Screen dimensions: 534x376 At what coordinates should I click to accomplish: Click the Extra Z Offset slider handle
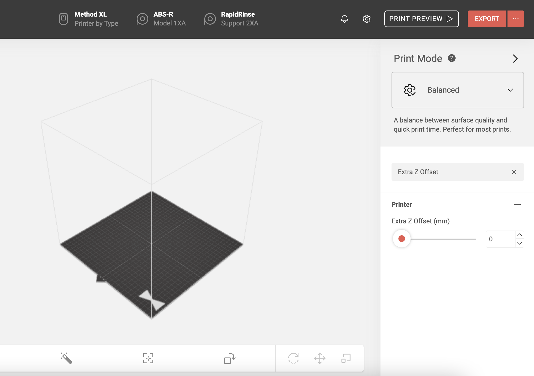tap(402, 239)
